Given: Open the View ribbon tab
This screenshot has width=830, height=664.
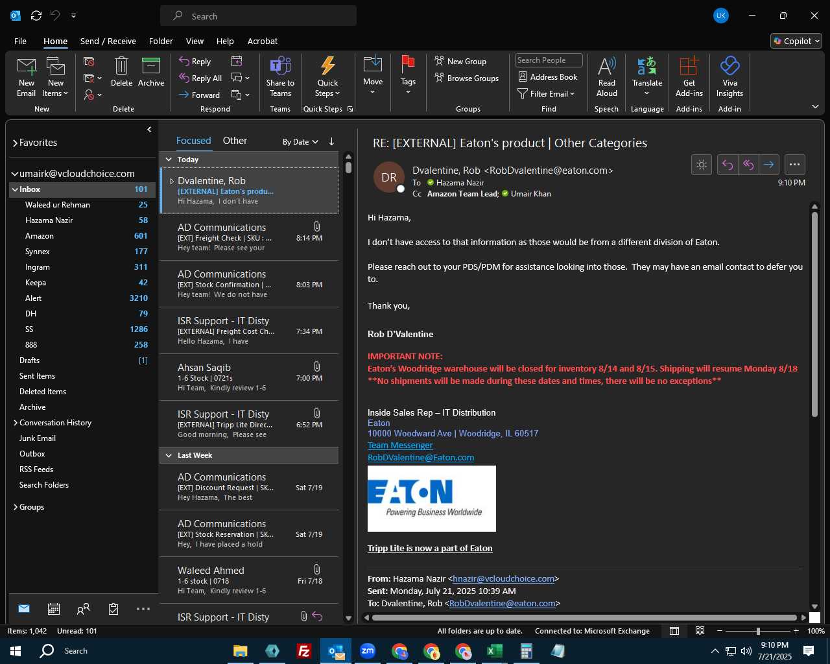Looking at the screenshot, I should tap(195, 41).
